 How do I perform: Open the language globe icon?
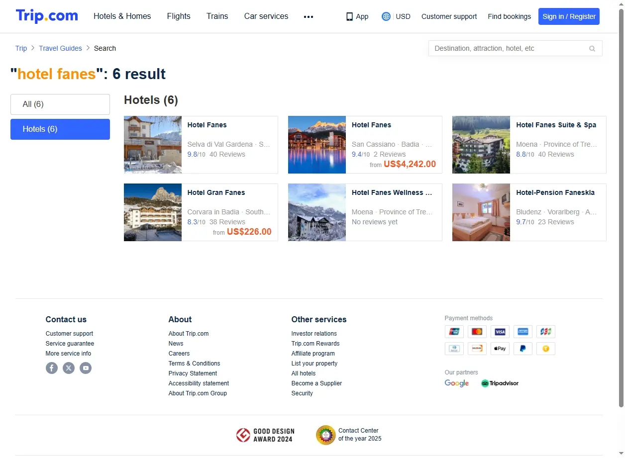click(386, 16)
